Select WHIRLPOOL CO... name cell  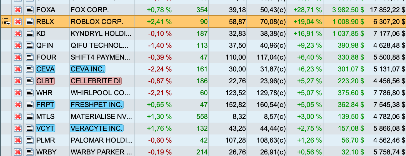(102, 93)
